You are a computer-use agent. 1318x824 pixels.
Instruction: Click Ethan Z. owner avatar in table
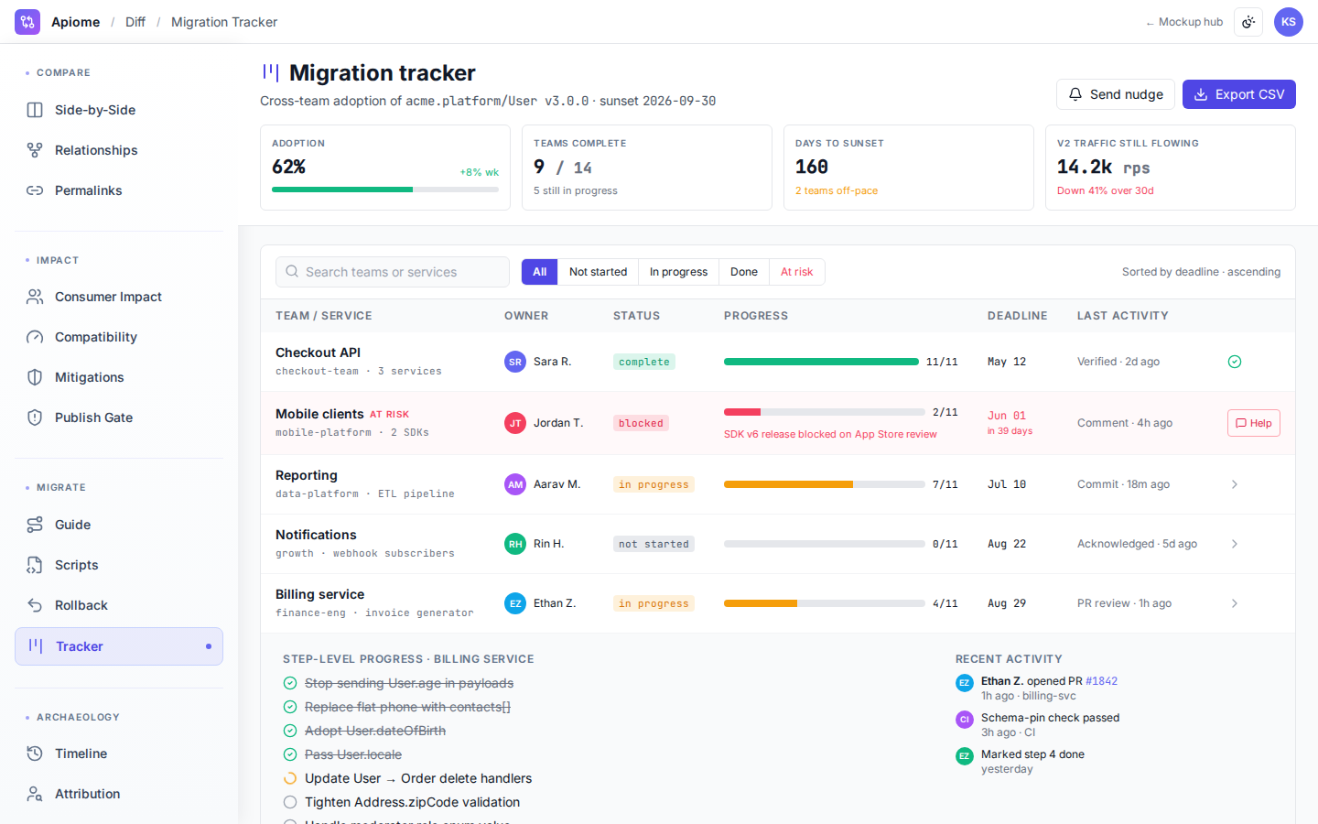click(x=515, y=603)
